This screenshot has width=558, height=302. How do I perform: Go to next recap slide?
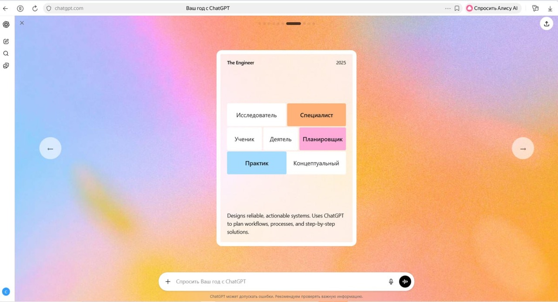pyautogui.click(x=523, y=148)
